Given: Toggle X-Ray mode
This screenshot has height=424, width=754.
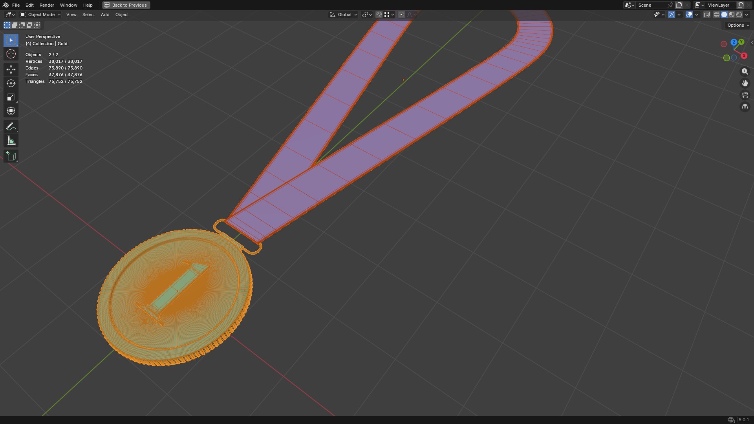Looking at the screenshot, I should point(706,15).
